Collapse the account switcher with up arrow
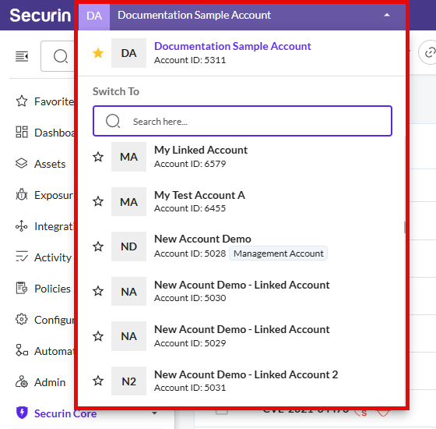The height and width of the screenshot is (429, 436). [387, 15]
